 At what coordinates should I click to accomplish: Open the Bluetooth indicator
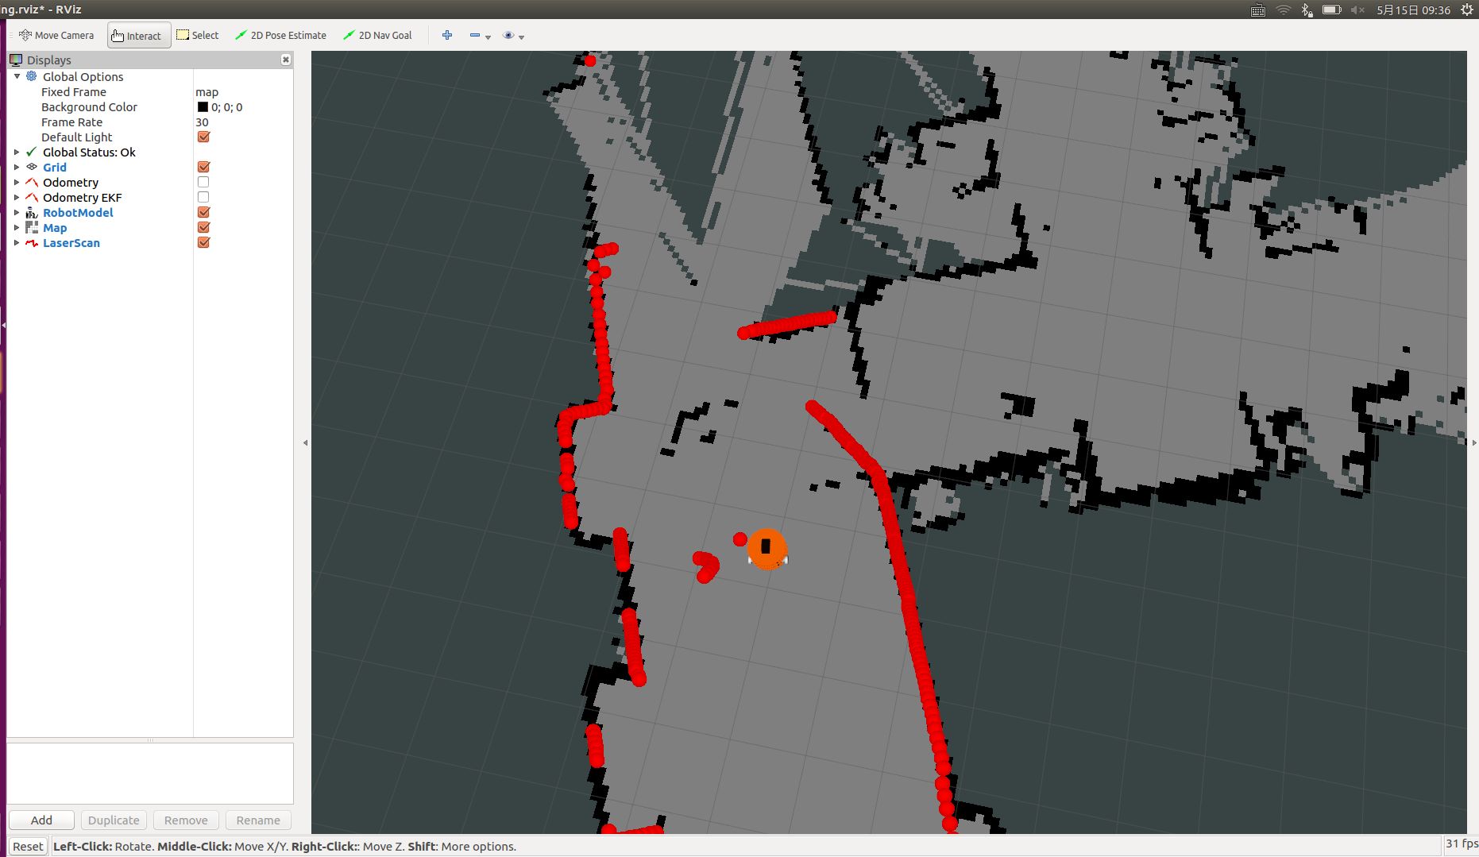[x=1307, y=10]
